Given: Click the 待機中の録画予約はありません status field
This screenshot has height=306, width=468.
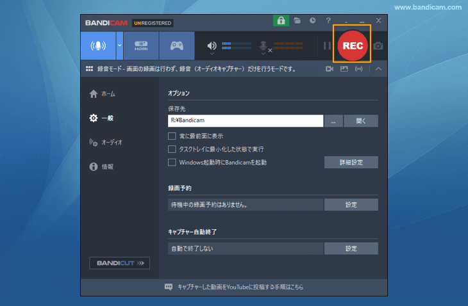Looking at the screenshot, I should pos(246,205).
